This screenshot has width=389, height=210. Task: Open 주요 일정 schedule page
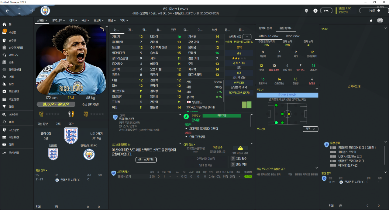pyautogui.click(x=17, y=99)
